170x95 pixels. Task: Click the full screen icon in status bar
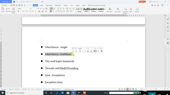[x=122, y=89]
